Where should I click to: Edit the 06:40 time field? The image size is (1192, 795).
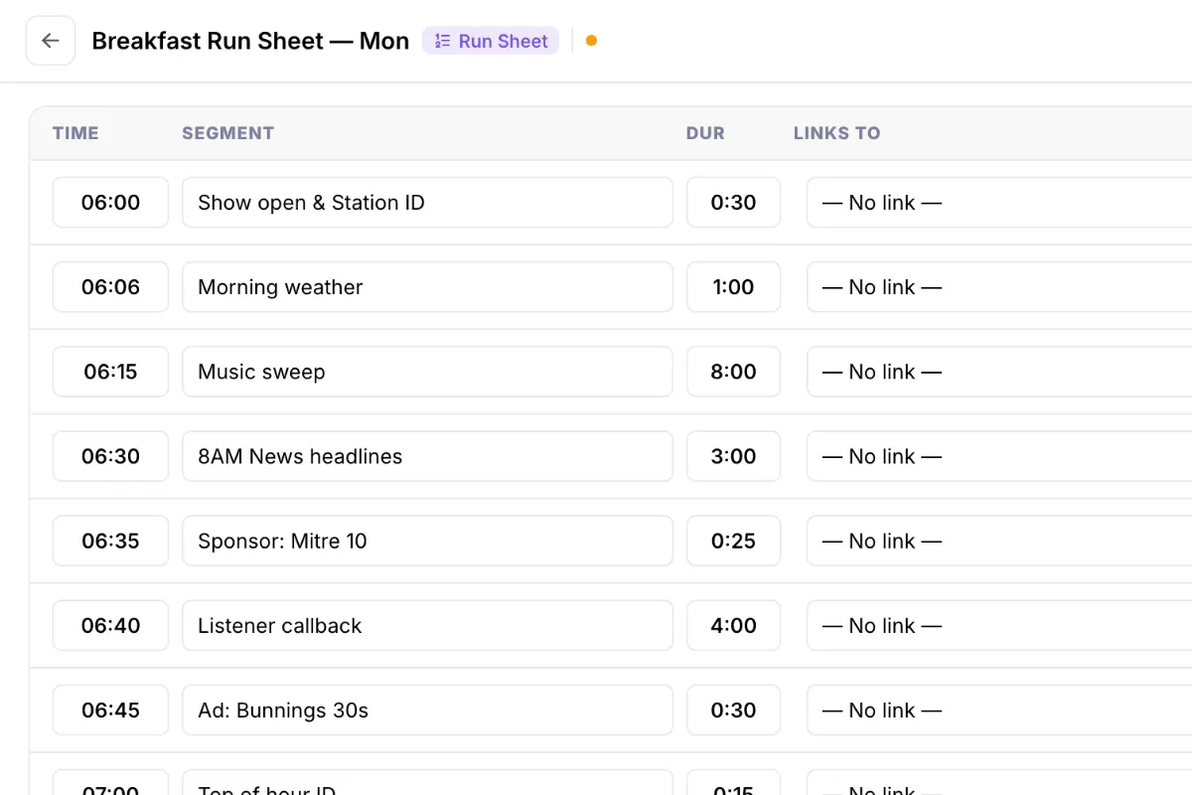110,625
